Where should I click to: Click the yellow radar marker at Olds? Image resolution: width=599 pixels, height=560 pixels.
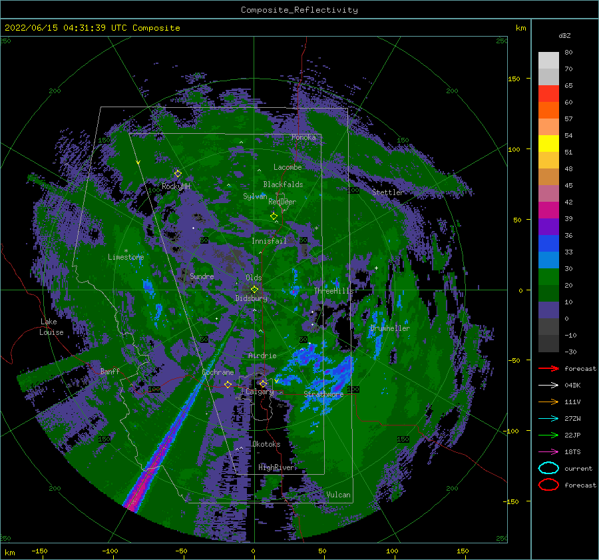(x=254, y=290)
